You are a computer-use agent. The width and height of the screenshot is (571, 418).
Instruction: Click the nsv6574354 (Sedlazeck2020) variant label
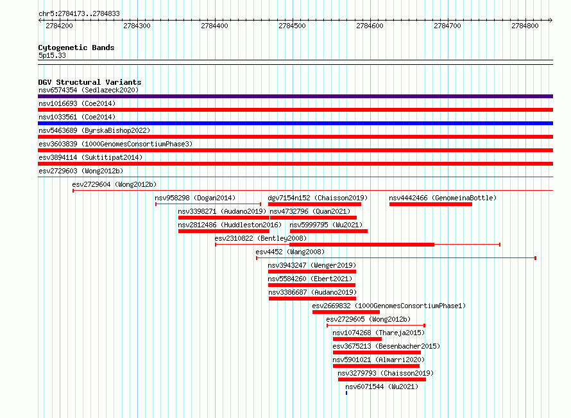(89, 90)
